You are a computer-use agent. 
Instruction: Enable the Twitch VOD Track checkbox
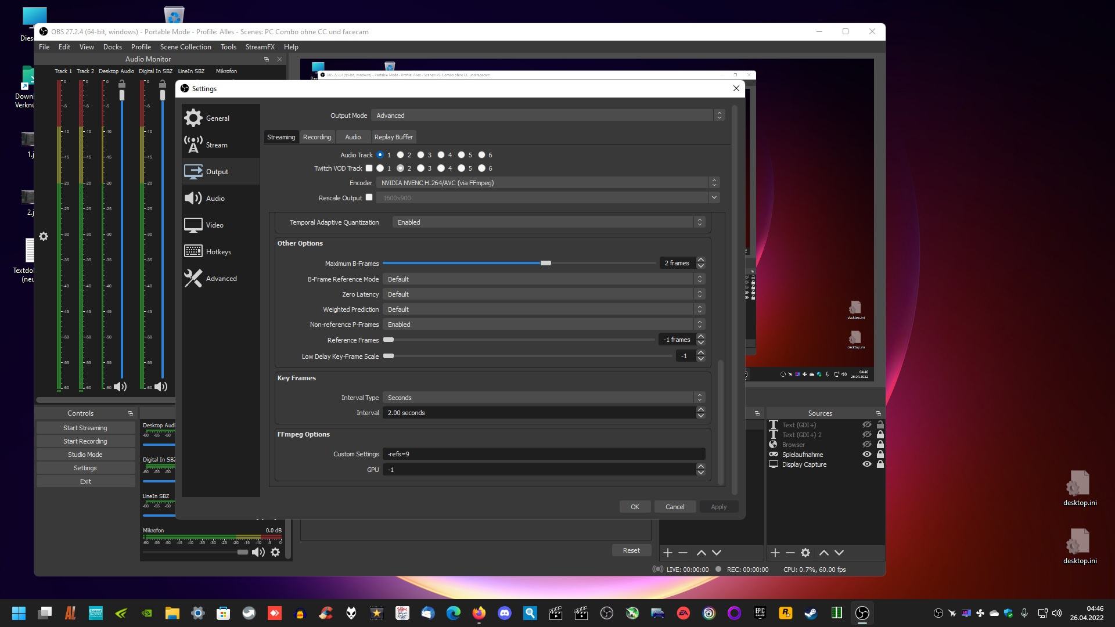pos(369,168)
